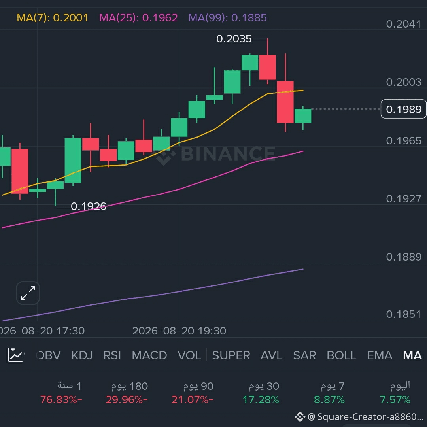427x427 pixels.
Task: Enable the VOL sub-indicator
Action: 189,355
